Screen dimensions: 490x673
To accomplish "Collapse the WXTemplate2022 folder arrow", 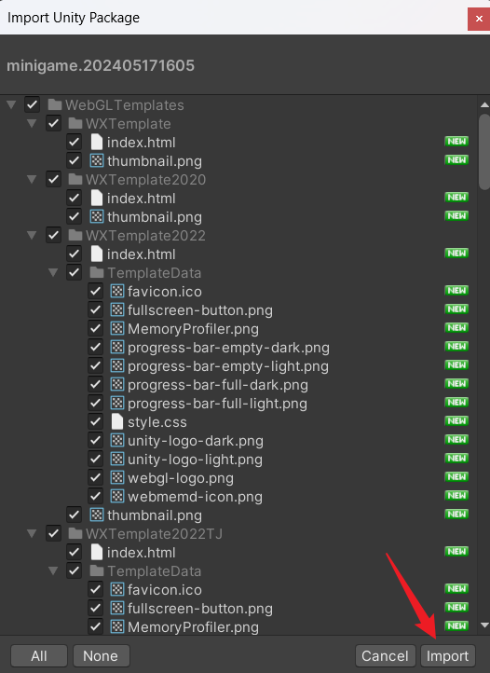I will click(32, 235).
